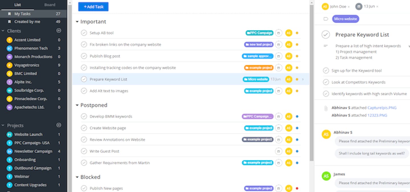Collapse the Clients sidebar group

3,31
